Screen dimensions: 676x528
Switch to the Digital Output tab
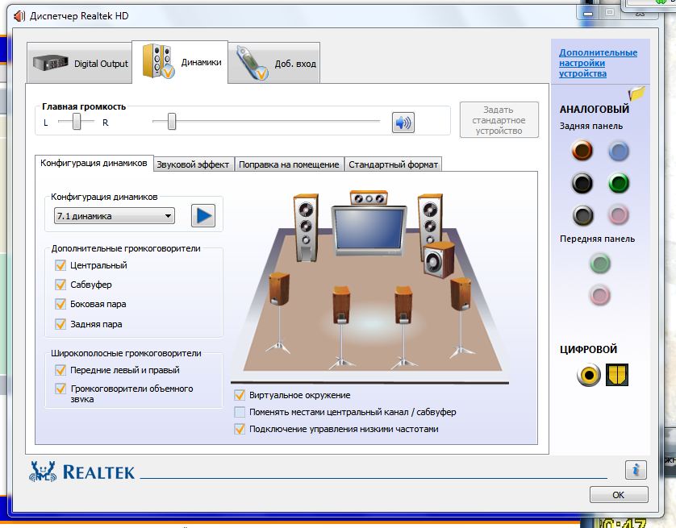(x=80, y=64)
